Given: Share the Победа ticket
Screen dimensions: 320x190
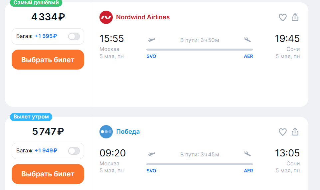Looking at the screenshot, I should 295,132.
